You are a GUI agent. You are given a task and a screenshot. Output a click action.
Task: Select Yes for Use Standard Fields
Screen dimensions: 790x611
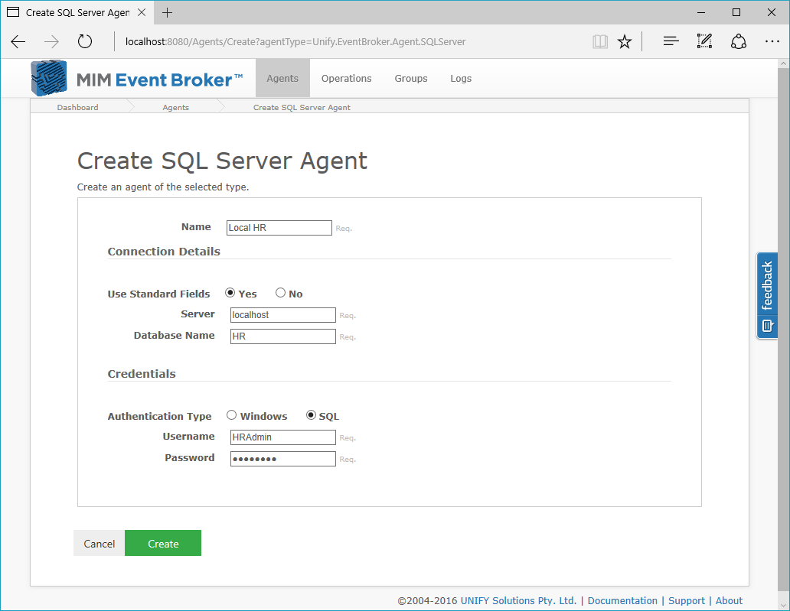(x=230, y=292)
